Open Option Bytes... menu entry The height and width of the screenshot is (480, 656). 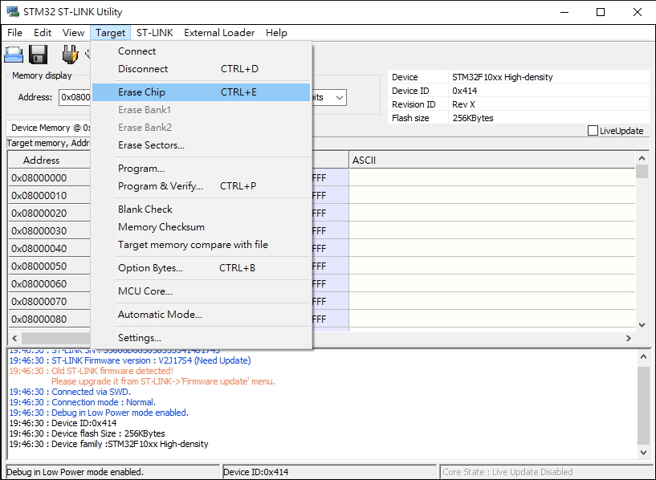tap(202, 268)
